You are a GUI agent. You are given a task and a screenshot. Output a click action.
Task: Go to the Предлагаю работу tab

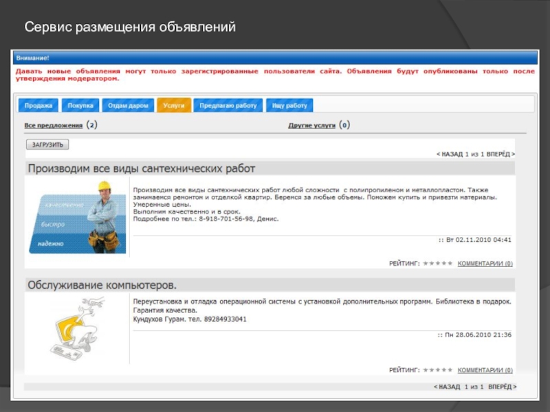click(228, 106)
